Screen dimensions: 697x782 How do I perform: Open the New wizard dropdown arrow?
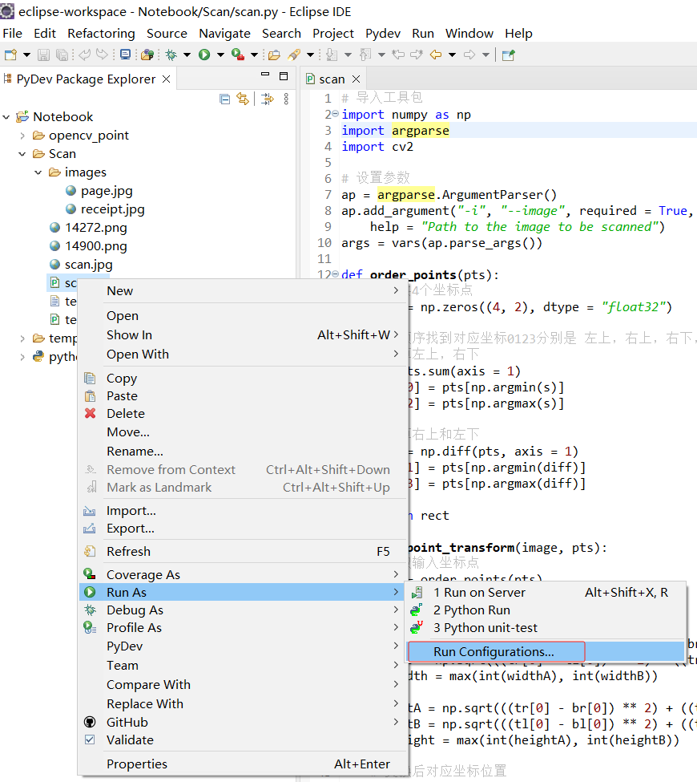coord(27,55)
